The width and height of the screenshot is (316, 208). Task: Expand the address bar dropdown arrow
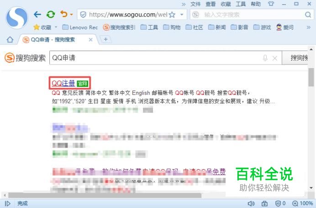(182, 15)
